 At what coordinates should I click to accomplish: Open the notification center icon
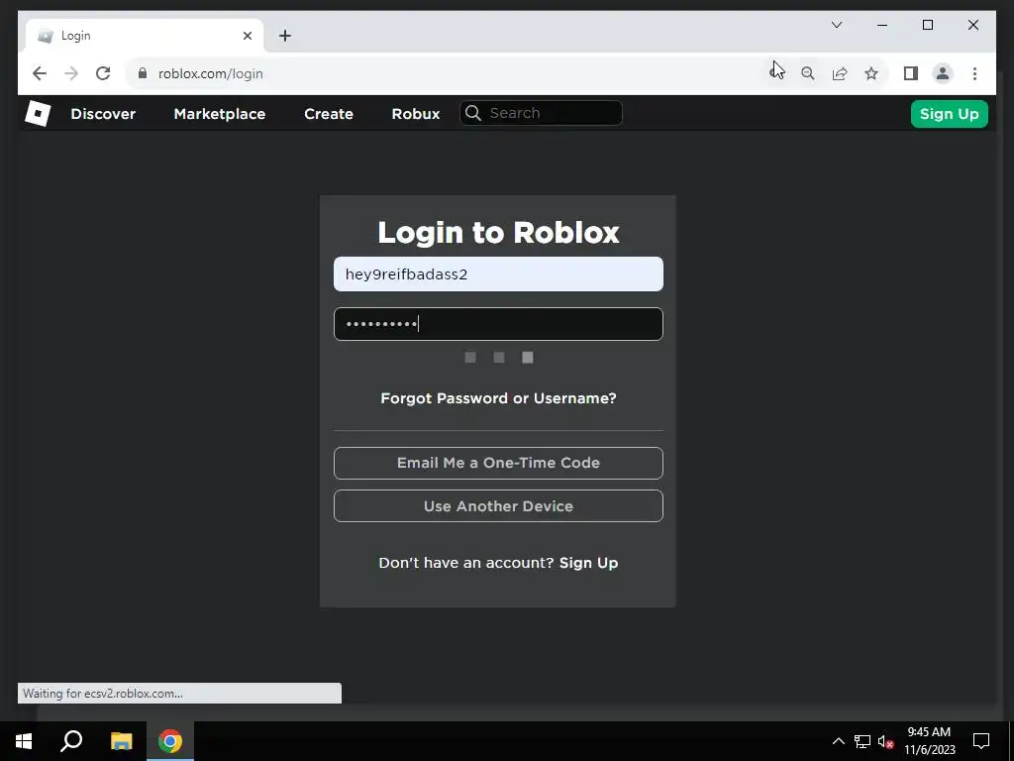[981, 741]
